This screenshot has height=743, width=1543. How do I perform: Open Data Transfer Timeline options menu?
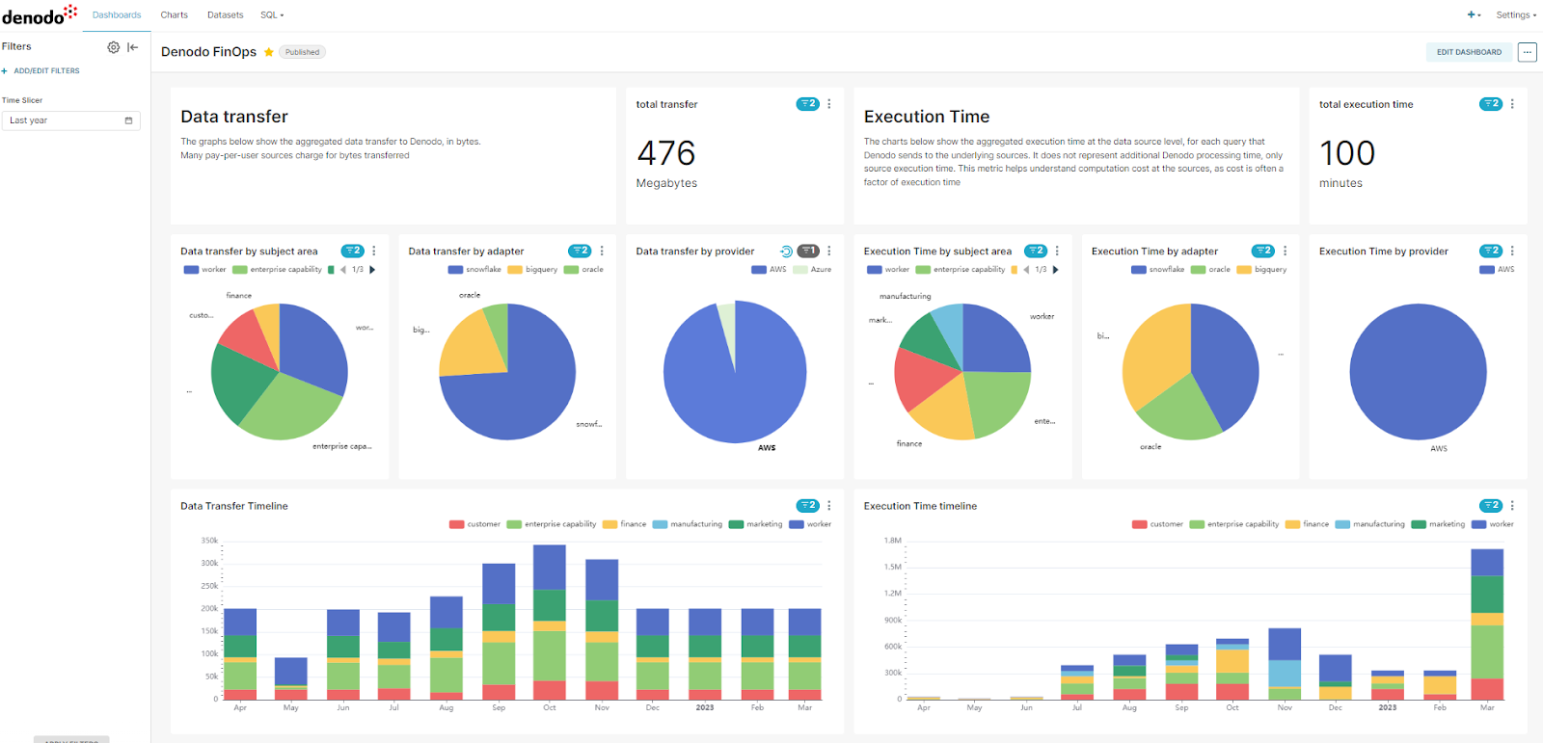click(x=829, y=505)
